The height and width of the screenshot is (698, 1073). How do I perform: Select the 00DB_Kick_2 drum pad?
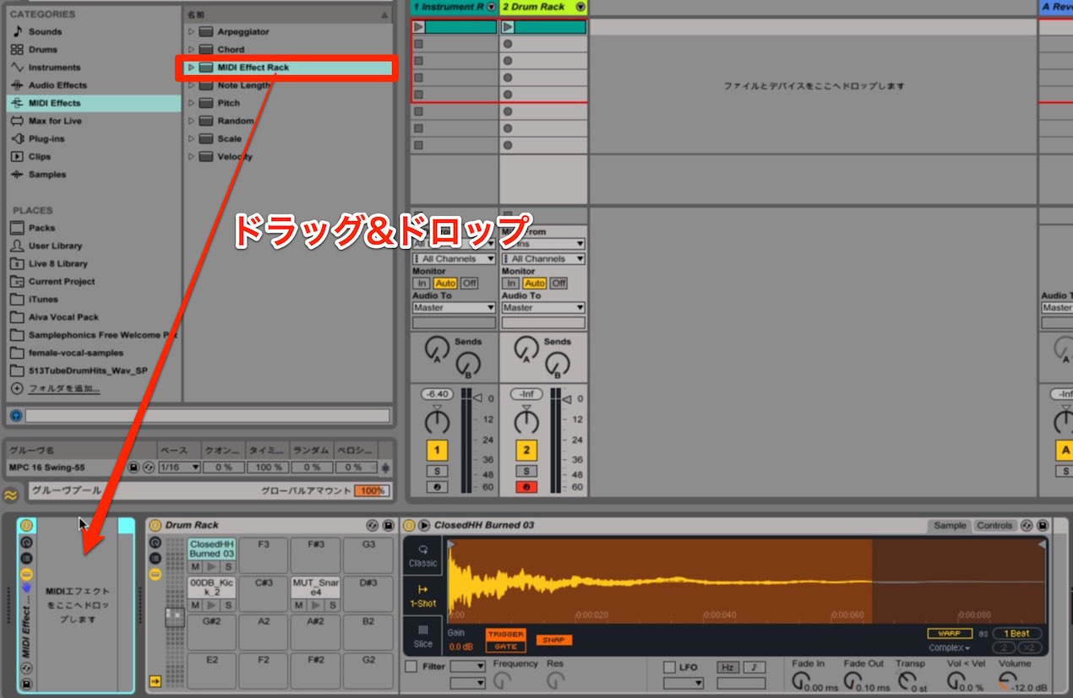pos(211,587)
